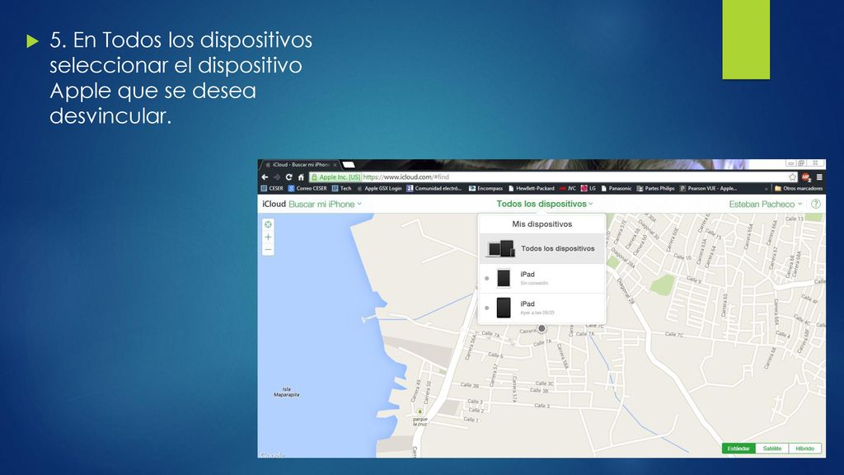Click the gray device location pin on map
Image resolution: width=844 pixels, height=475 pixels.
pos(542,328)
